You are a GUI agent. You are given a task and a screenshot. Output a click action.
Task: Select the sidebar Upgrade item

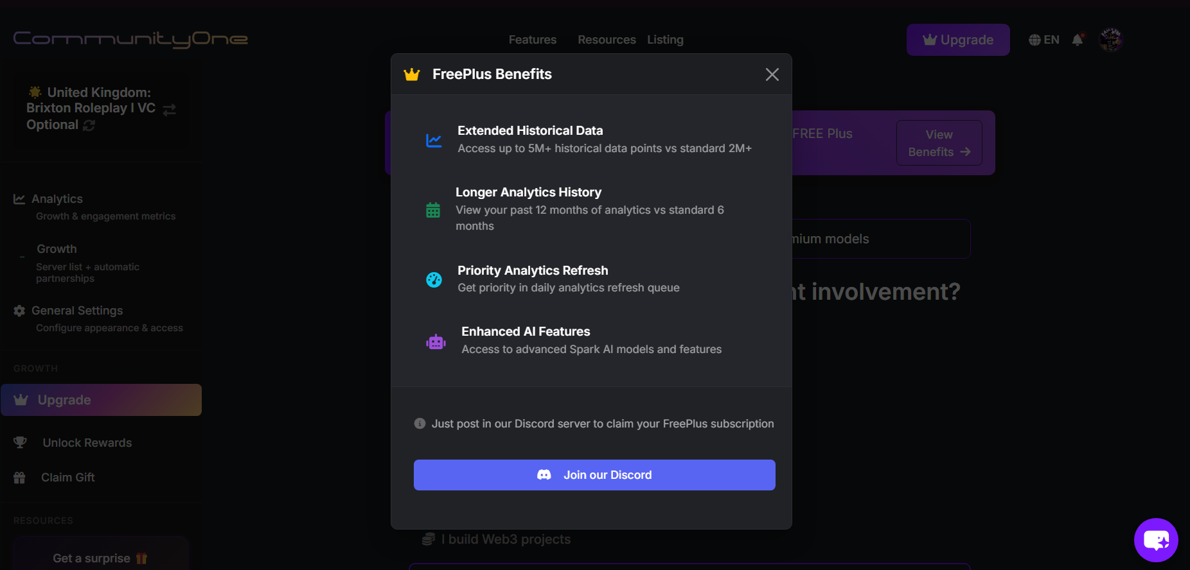tap(101, 400)
